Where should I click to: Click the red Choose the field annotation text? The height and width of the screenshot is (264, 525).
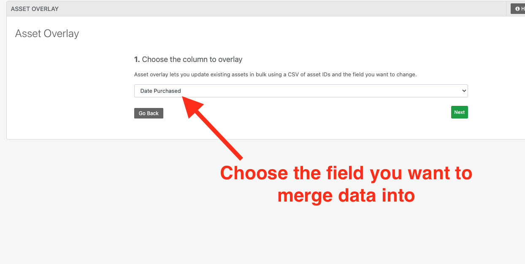point(346,173)
